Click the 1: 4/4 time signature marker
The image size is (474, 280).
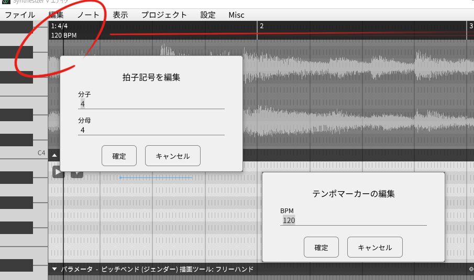point(59,26)
